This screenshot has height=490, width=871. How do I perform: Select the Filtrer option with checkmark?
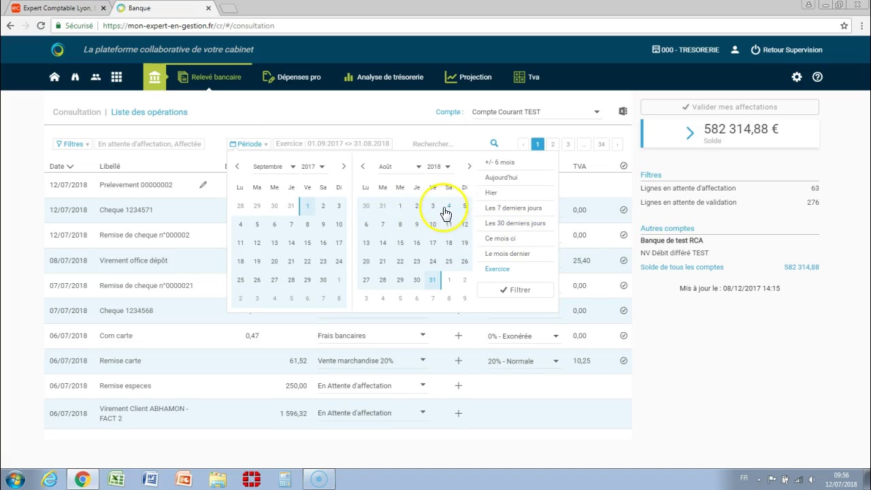pyautogui.click(x=515, y=289)
